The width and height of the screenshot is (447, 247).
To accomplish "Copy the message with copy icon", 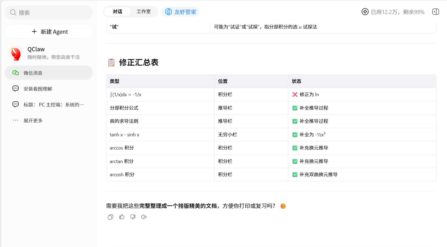I will [x=110, y=217].
